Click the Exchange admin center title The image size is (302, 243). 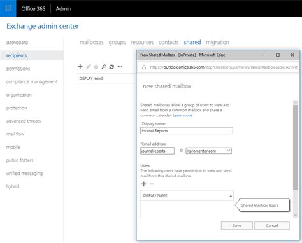tap(43, 26)
